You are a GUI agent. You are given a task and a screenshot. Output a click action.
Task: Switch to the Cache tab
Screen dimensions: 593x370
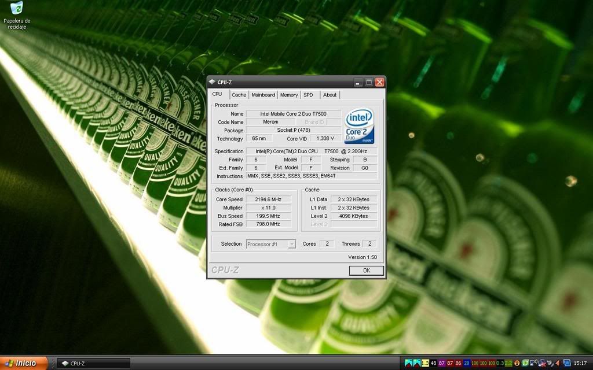pyautogui.click(x=239, y=95)
